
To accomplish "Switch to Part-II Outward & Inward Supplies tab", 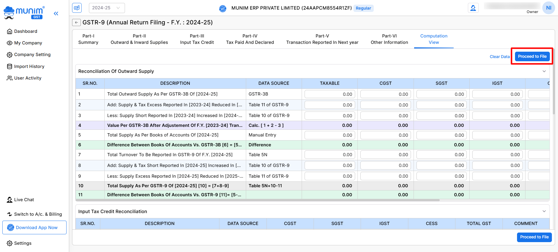I will click(139, 39).
